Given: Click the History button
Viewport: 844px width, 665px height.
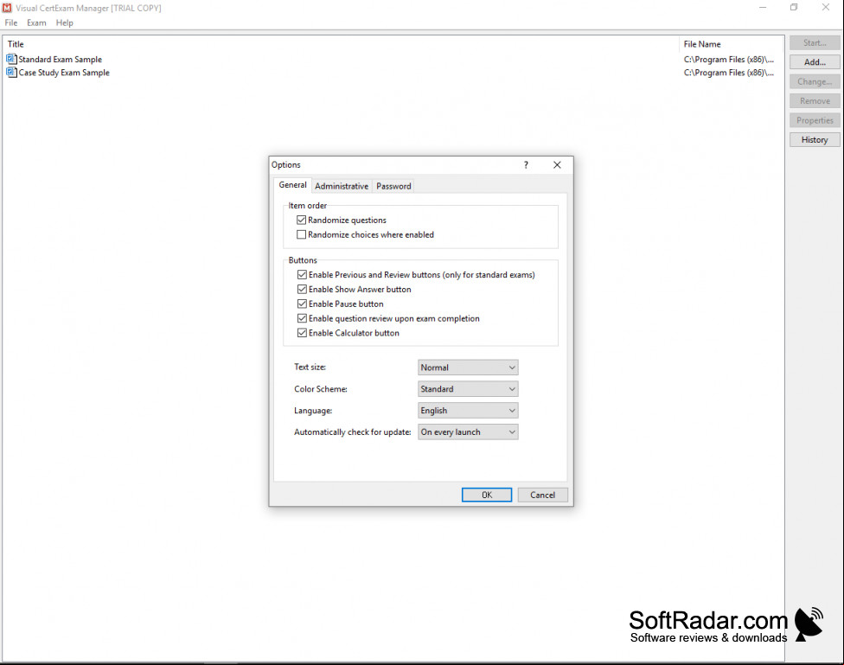Looking at the screenshot, I should [x=815, y=139].
